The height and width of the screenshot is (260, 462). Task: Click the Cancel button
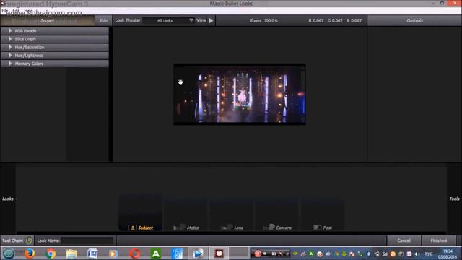pyautogui.click(x=404, y=240)
